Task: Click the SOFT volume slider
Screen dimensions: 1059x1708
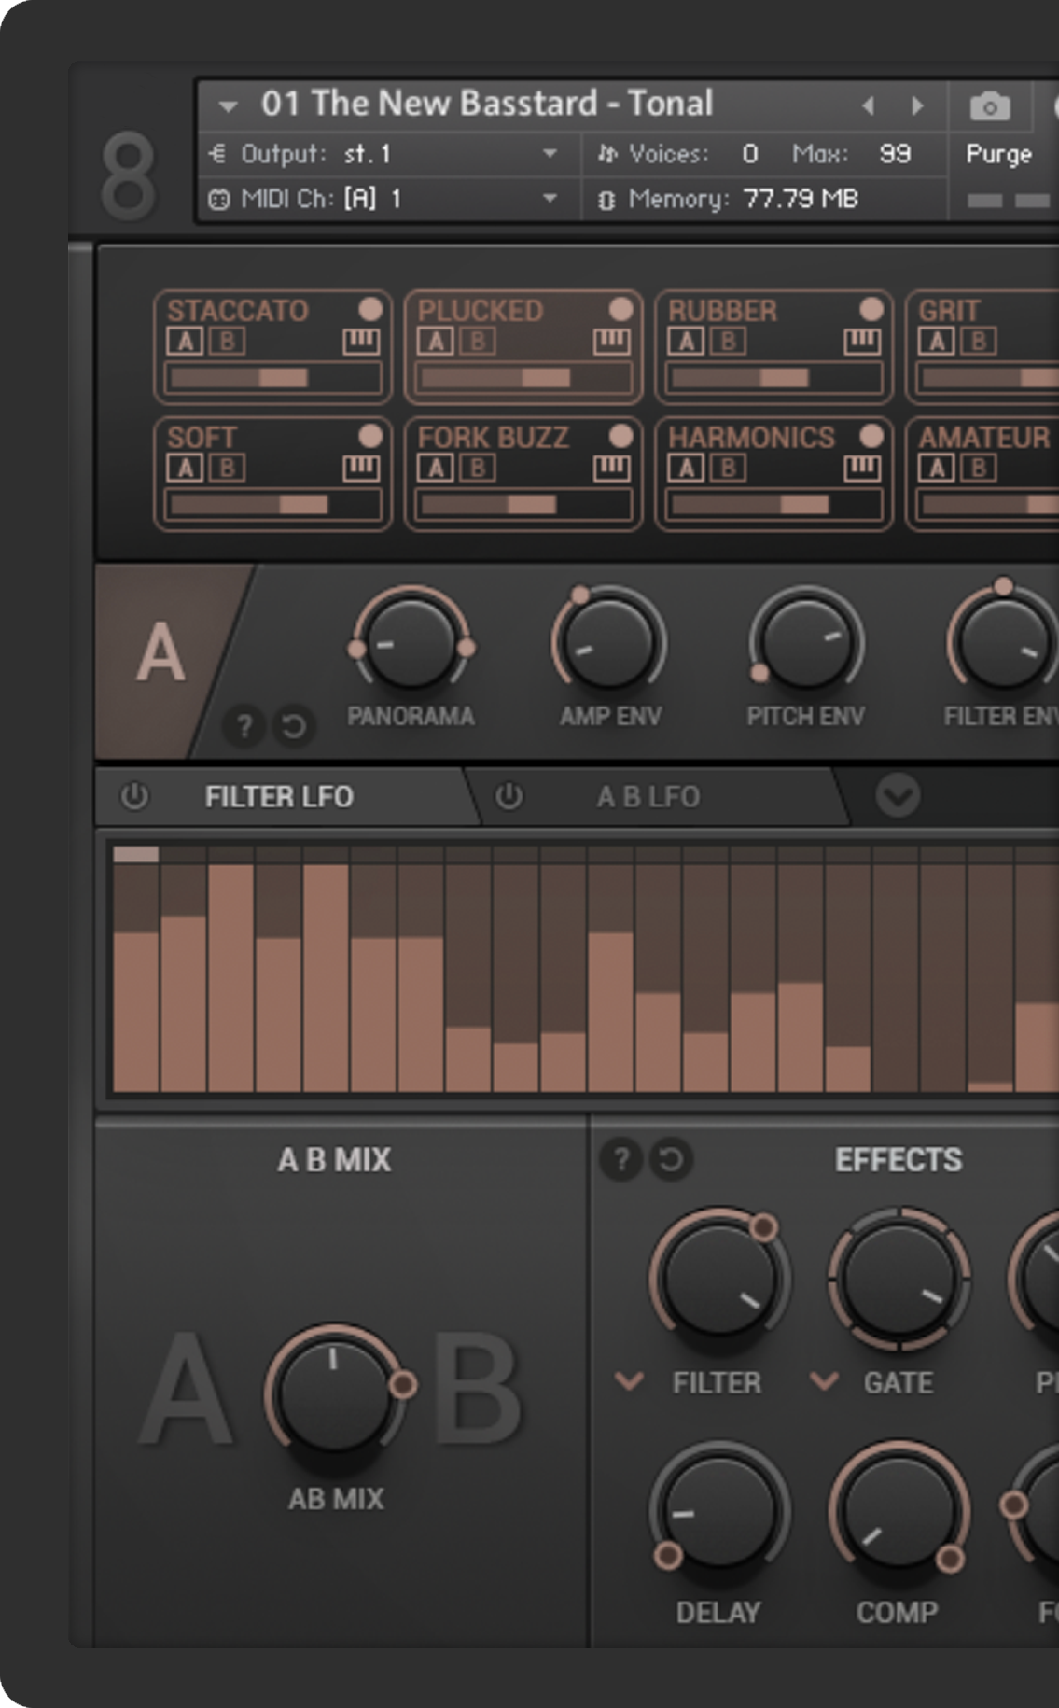Action: pyautogui.click(x=272, y=504)
